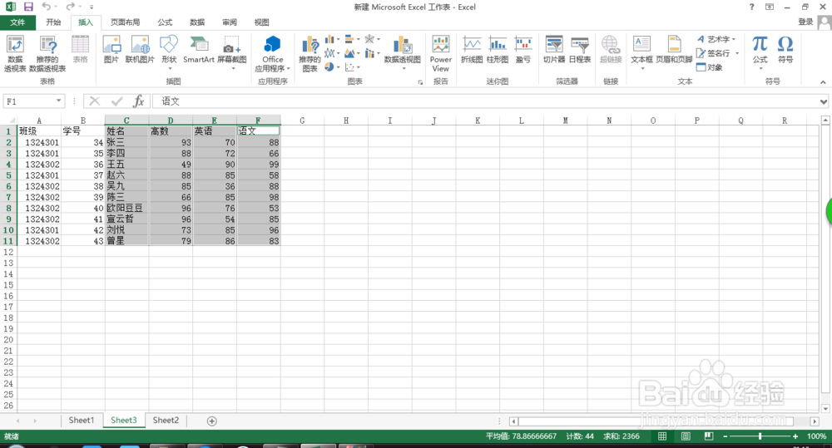
Task: Open the insert function dialog
Action: [138, 101]
